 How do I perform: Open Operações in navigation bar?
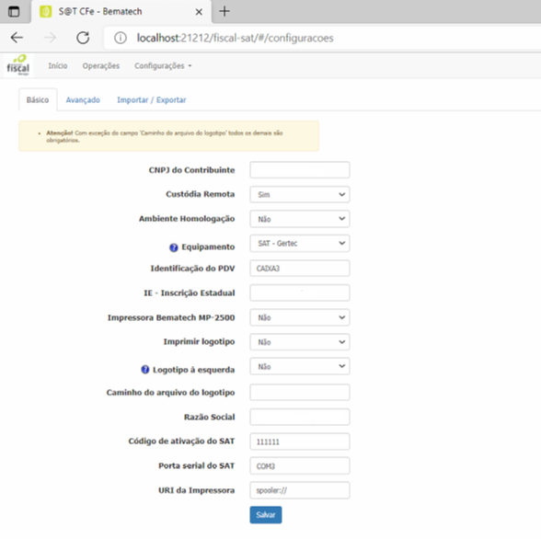pyautogui.click(x=101, y=66)
